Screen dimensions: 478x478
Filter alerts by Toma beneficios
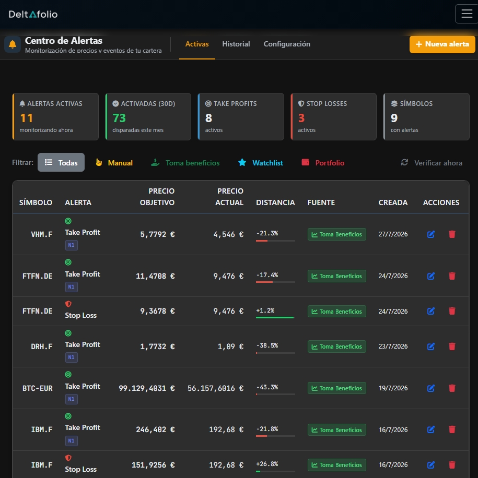coord(185,163)
